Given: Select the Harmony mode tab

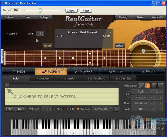Looking at the screenshot, I should tap(43, 79).
